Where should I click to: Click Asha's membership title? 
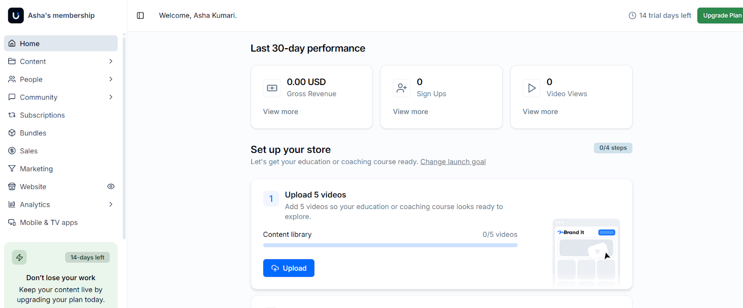tap(61, 15)
